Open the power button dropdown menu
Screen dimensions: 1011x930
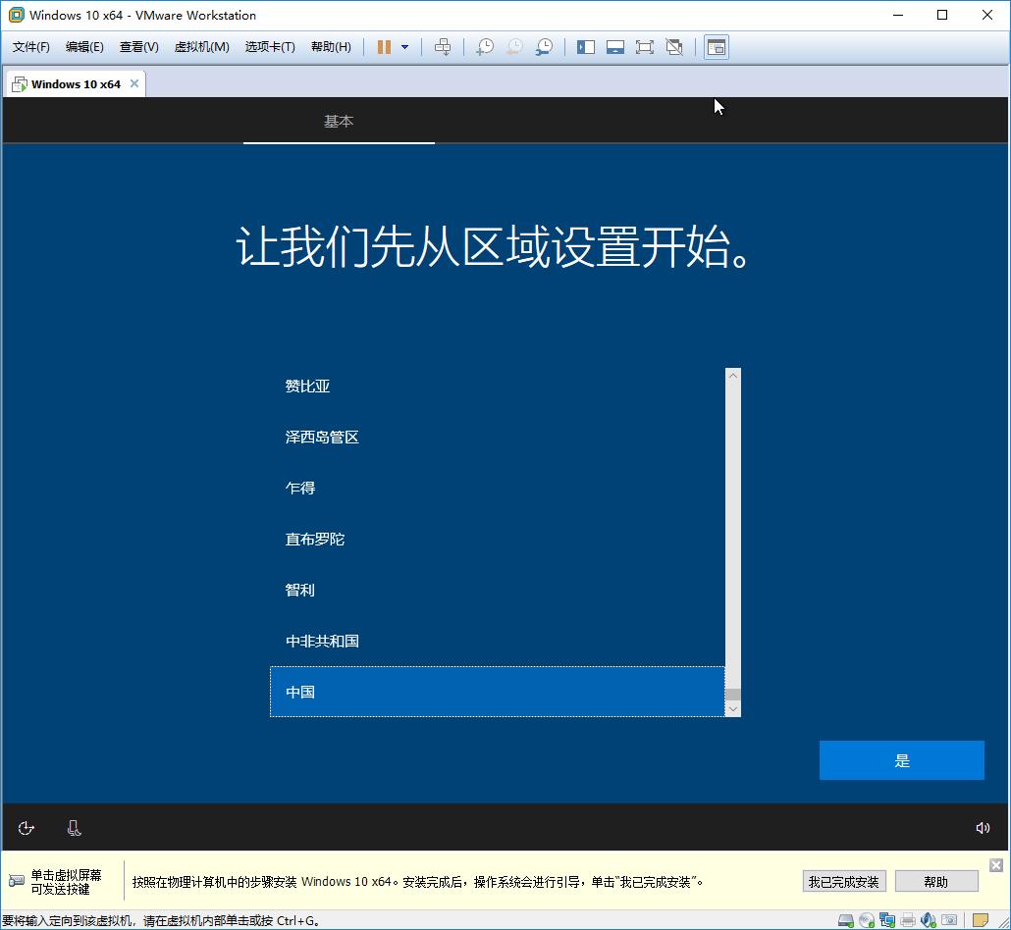pos(404,46)
